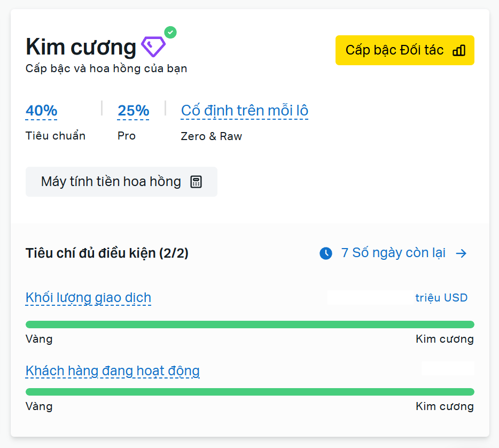
Task: Open Máy tính tiền hoa hồng calculator
Action: 121,182
